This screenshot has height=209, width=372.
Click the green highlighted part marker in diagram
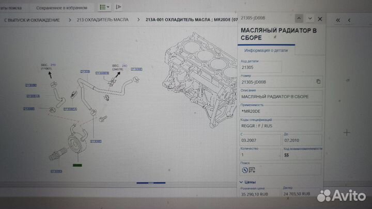pyautogui.click(x=77, y=165)
